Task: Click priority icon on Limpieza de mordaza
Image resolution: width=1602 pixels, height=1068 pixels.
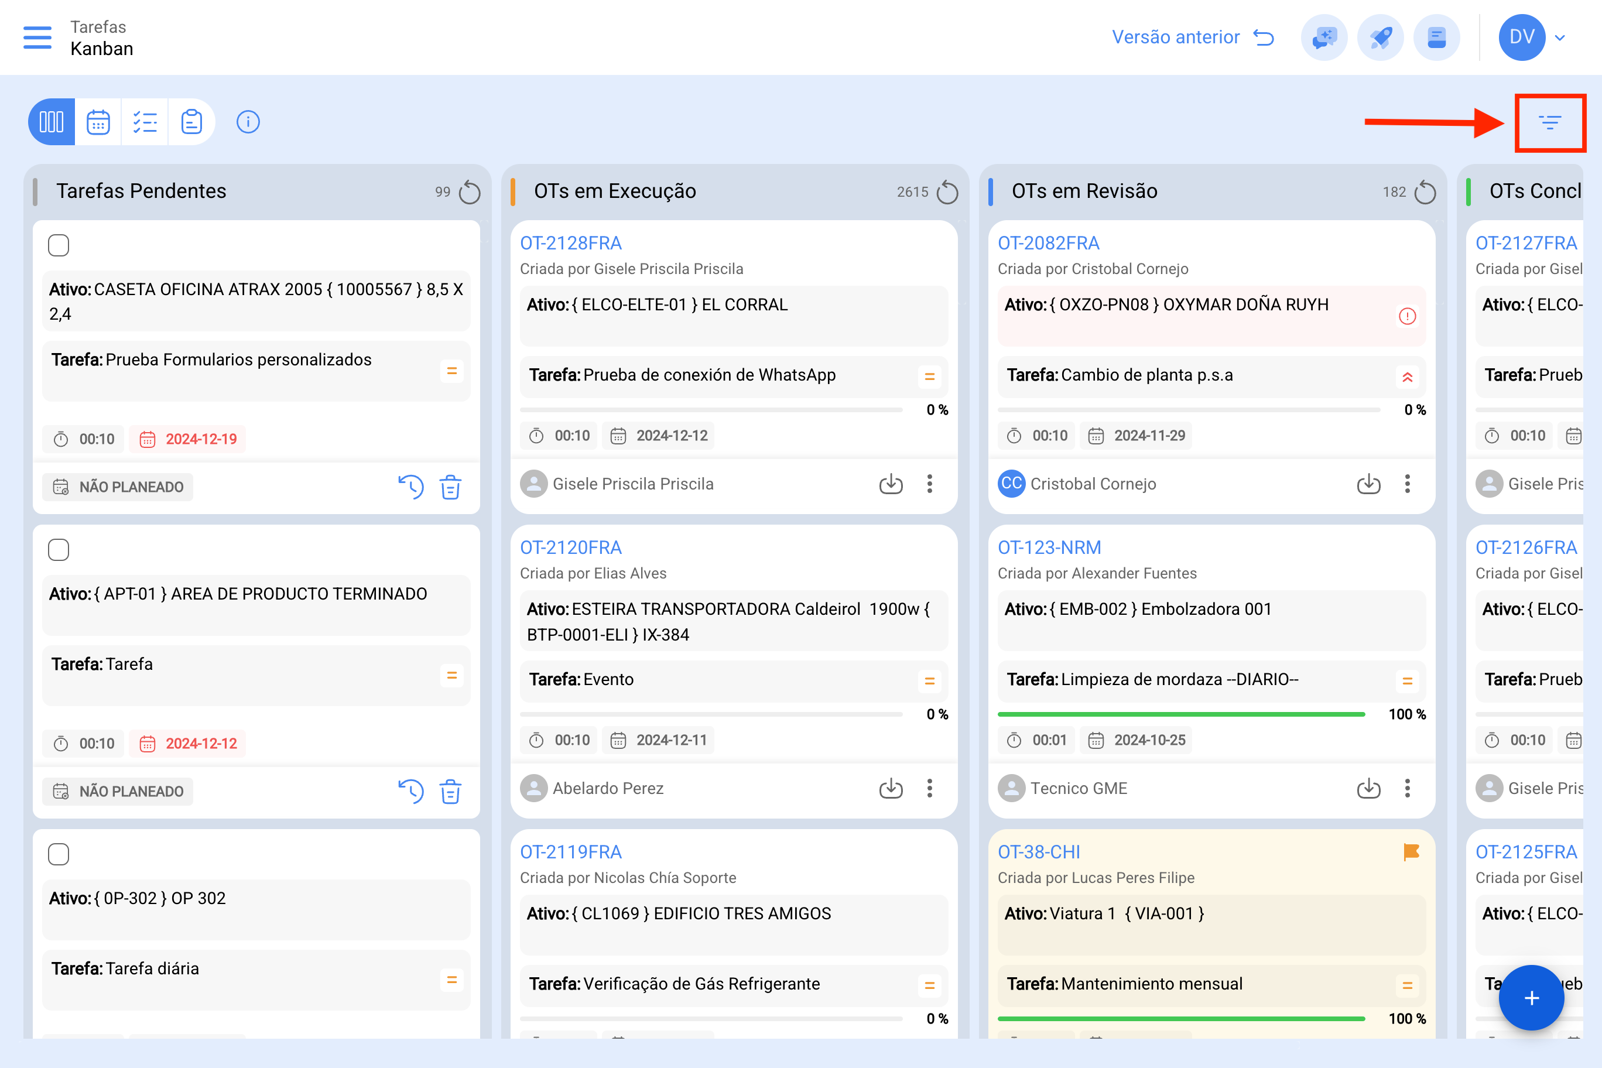Action: tap(1407, 681)
